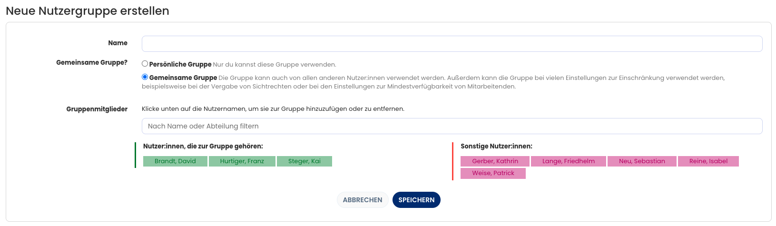Click the Gemeinsame Gruppe? question label
This screenshot has width=776, height=226.
point(92,62)
